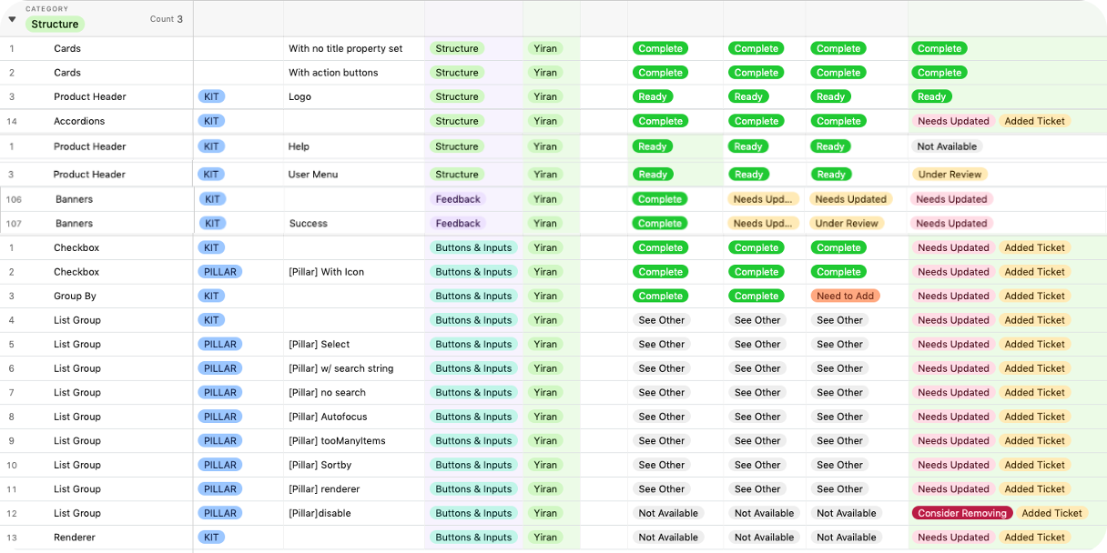
Task: Click 'Cards' in the 'With action buttons' row
Action: (67, 73)
